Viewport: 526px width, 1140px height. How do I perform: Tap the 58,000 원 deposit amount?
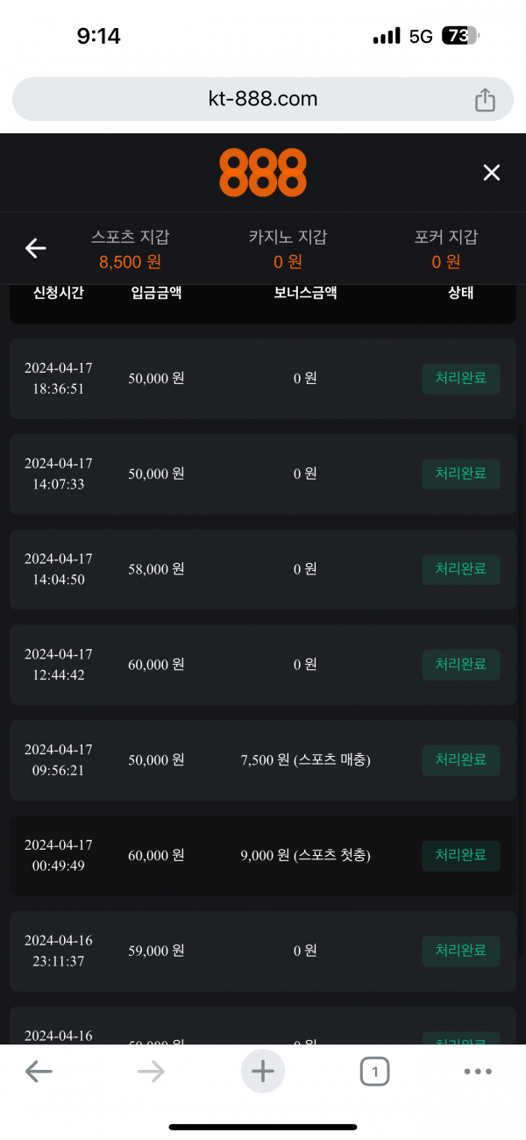(156, 569)
